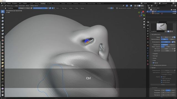The image size is (177, 99).
Task: Toggle the Курсор checkbox in brush settings
Action: tap(153, 63)
